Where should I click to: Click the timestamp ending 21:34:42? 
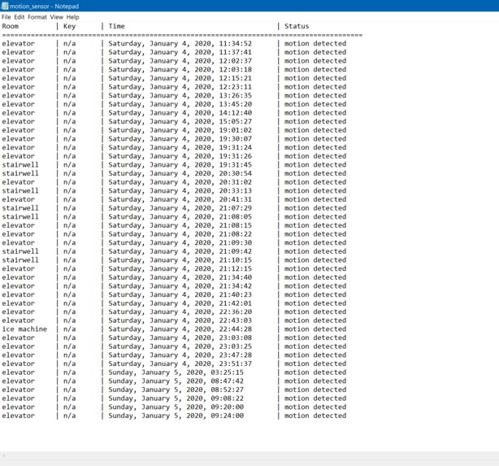tap(180, 286)
